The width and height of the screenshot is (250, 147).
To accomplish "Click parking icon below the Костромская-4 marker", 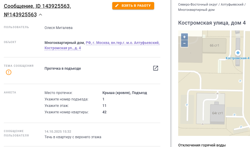I will click(x=241, y=81).
